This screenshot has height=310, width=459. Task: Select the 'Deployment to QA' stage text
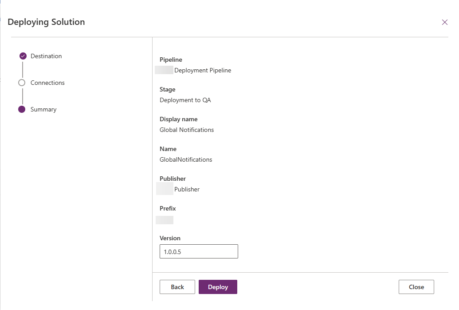click(185, 100)
